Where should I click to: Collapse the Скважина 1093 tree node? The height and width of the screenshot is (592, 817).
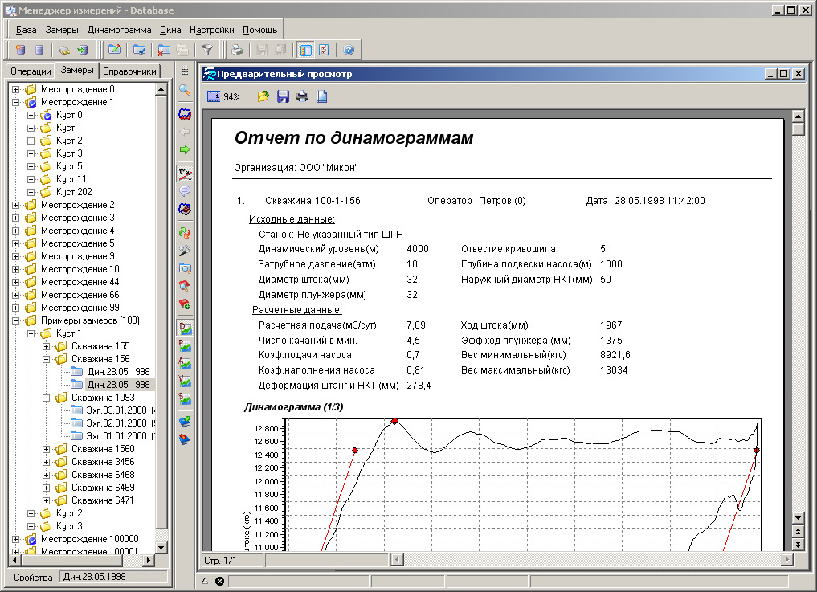click(x=47, y=398)
